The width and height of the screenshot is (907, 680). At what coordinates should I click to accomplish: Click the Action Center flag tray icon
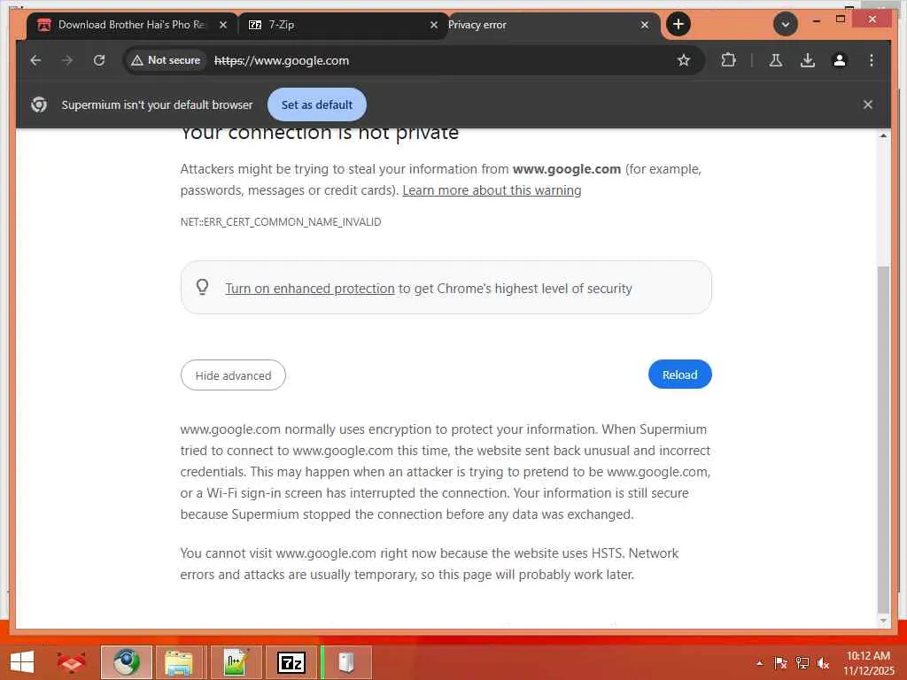tap(780, 663)
